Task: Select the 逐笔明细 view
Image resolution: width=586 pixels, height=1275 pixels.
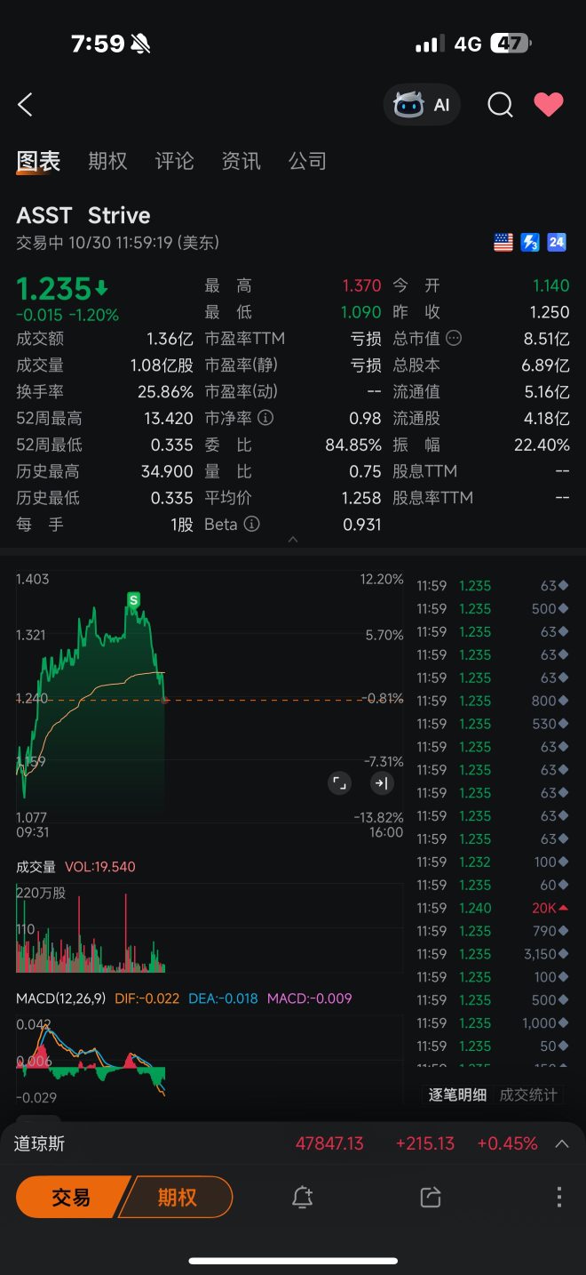Action: (x=457, y=1095)
